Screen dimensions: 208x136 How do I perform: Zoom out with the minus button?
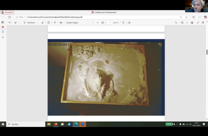pos(93,22)
